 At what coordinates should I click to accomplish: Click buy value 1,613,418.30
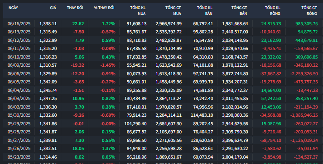(x=169, y=73)
